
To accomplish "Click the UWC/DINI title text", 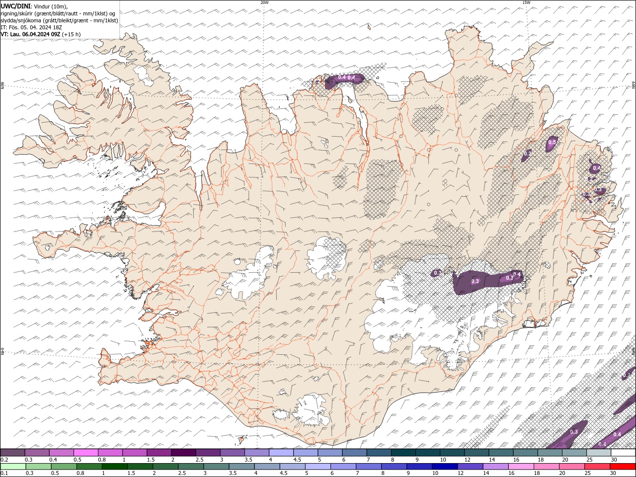I will [x=15, y=5].
